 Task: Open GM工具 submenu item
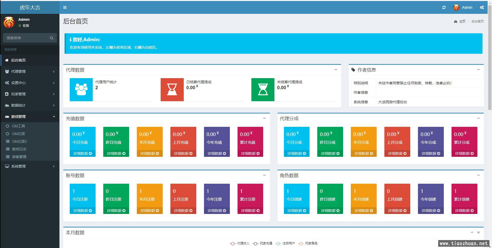pos(30,126)
